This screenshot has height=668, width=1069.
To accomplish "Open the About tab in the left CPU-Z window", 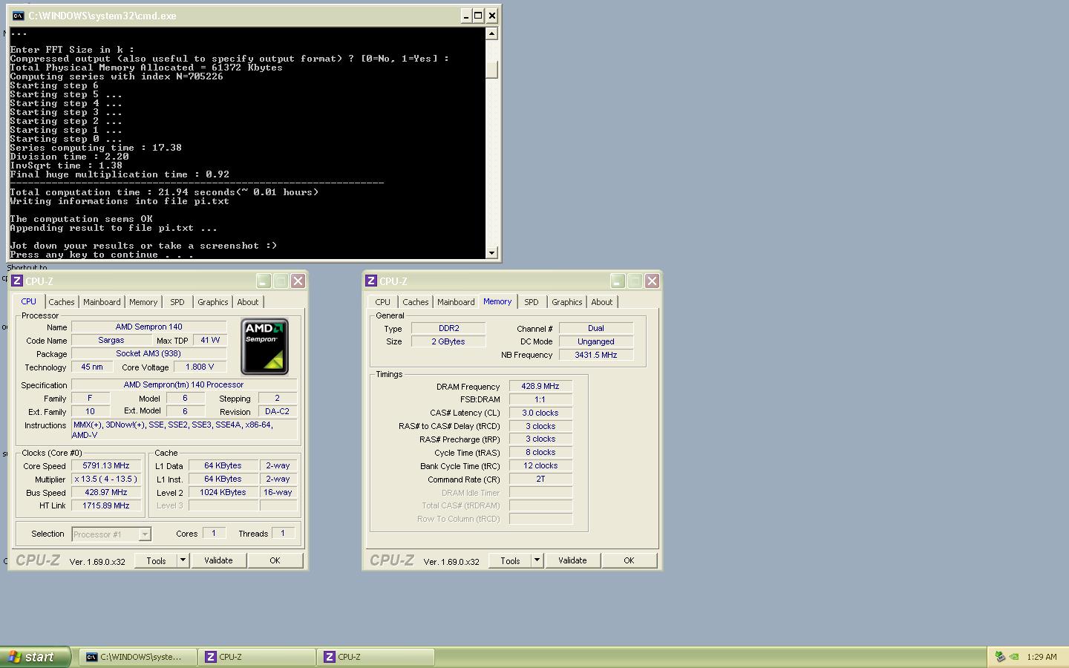I will coord(248,302).
